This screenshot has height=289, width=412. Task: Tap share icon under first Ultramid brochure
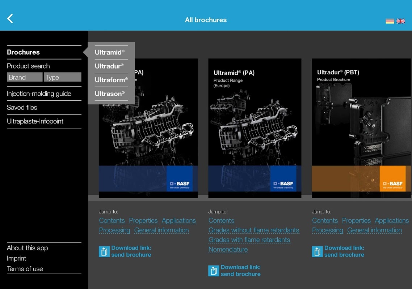tap(104, 251)
